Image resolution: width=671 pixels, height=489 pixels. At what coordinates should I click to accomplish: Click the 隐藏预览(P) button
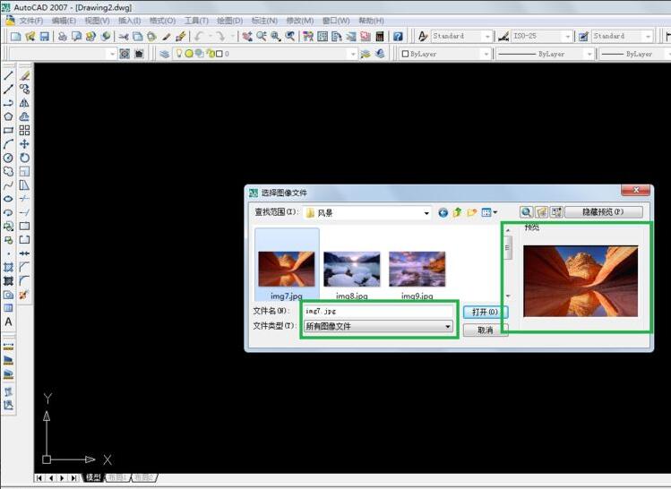click(x=604, y=212)
